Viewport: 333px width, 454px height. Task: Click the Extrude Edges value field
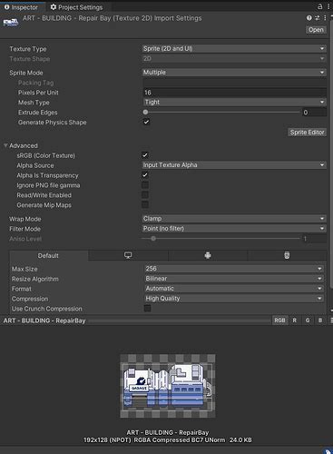pyautogui.click(x=314, y=113)
